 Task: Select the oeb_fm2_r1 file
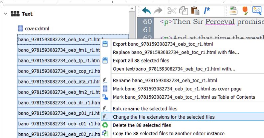(x=59, y=92)
